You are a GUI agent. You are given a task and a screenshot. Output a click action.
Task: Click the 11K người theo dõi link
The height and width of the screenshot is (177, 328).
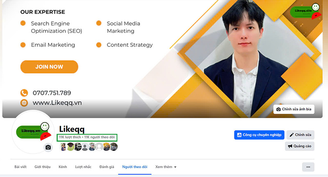100,137
